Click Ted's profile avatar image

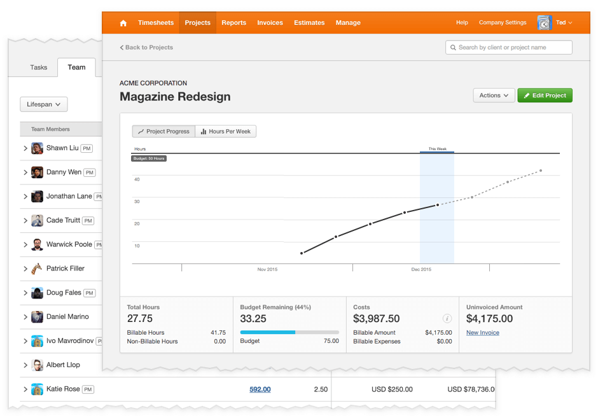[x=545, y=22]
